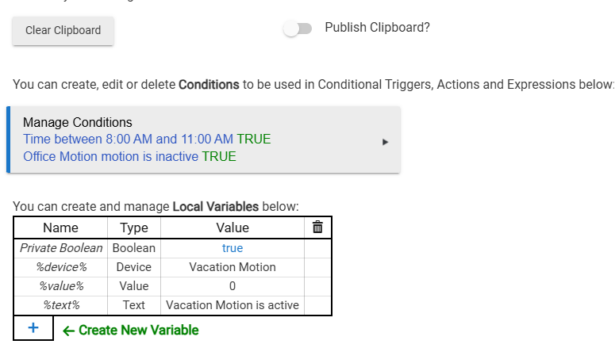Click the Type column header

pos(134,228)
